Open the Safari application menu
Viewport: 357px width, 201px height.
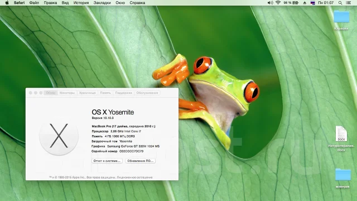click(x=19, y=3)
